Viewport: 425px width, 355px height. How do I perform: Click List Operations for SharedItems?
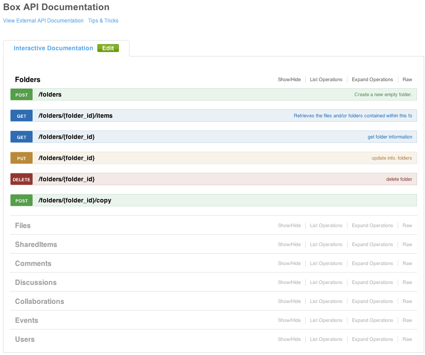(x=326, y=245)
